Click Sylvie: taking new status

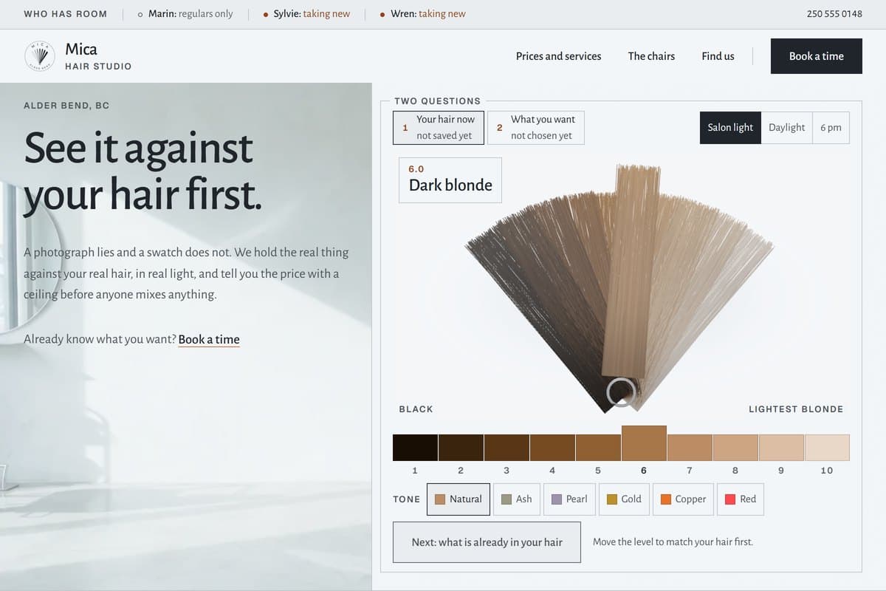(x=306, y=14)
